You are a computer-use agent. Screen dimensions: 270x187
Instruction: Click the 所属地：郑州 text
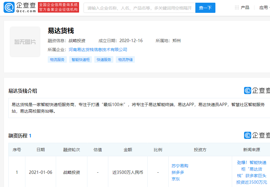(x=168, y=41)
